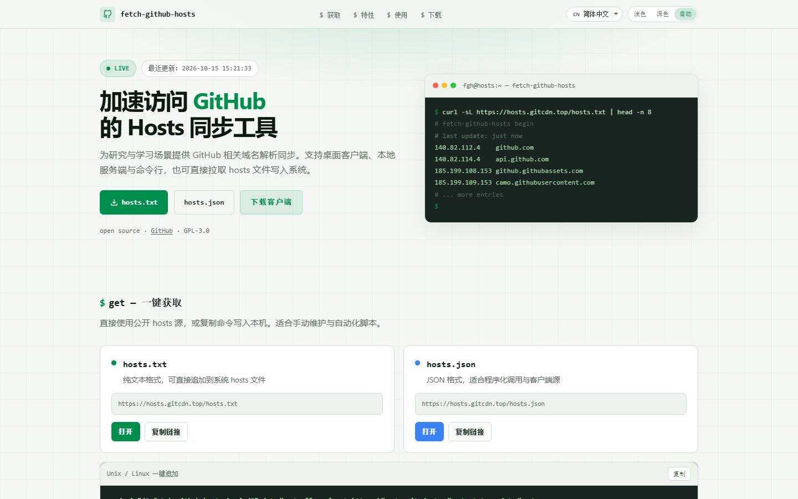Jump to the $ 下载 navigation item
798x499 pixels.
[431, 15]
